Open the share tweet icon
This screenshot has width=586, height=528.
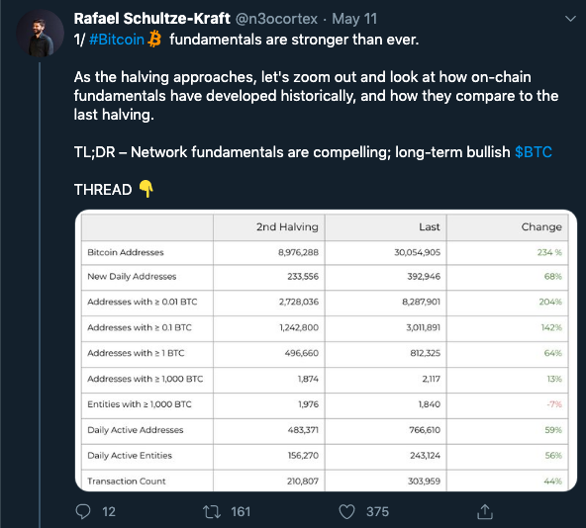[485, 511]
